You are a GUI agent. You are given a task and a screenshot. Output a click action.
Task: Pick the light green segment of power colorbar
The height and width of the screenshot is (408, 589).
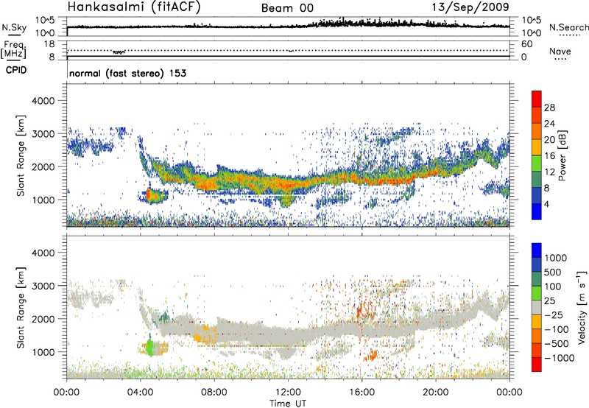point(537,163)
